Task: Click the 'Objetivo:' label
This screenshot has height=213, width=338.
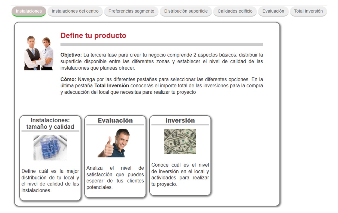Action: point(71,55)
